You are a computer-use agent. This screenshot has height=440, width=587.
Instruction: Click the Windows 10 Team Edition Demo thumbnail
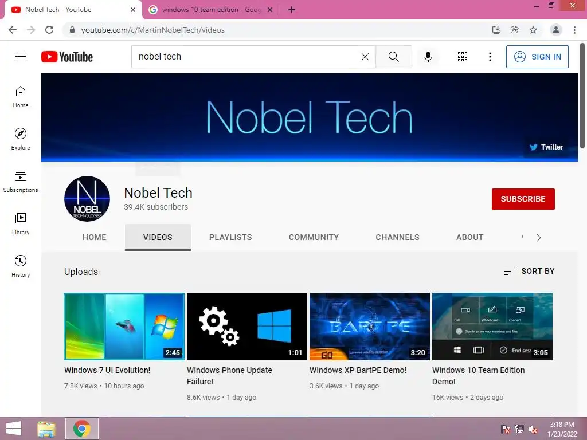tap(492, 327)
